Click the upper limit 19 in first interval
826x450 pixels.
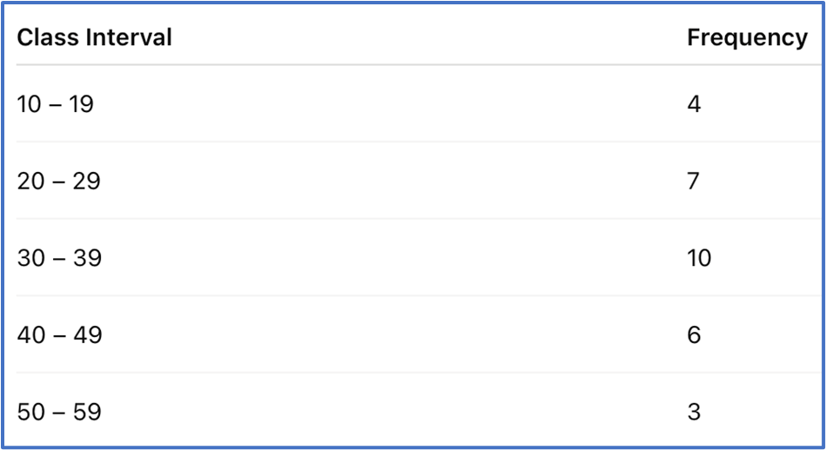click(81, 105)
